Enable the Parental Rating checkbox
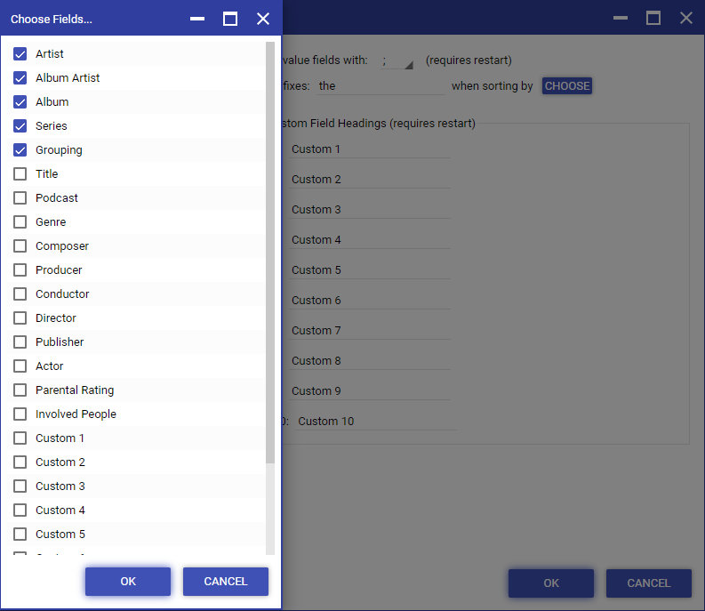The width and height of the screenshot is (705, 611). click(x=20, y=390)
